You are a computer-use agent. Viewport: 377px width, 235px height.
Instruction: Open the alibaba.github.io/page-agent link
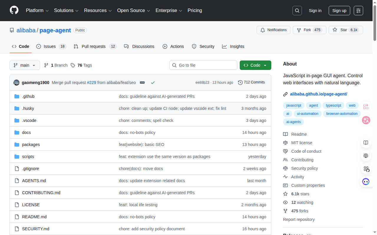pyautogui.click(x=318, y=94)
